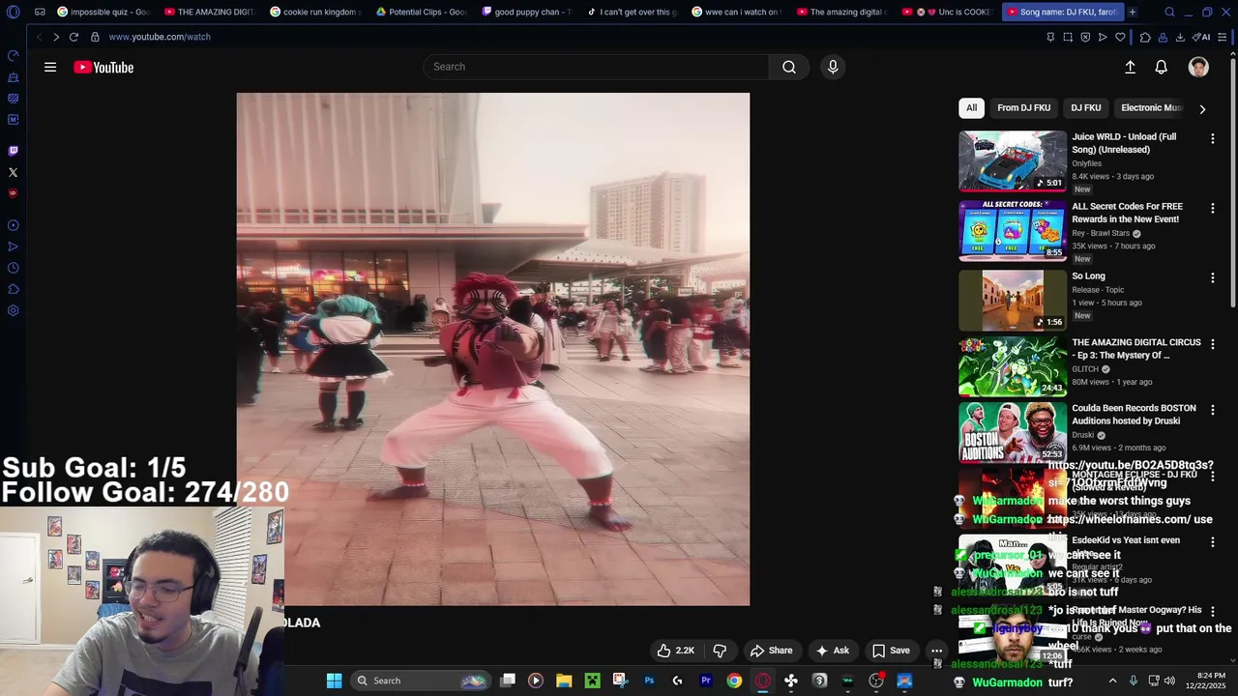The image size is (1238, 696).
Task: Save the video to a playlist
Action: [x=891, y=651]
